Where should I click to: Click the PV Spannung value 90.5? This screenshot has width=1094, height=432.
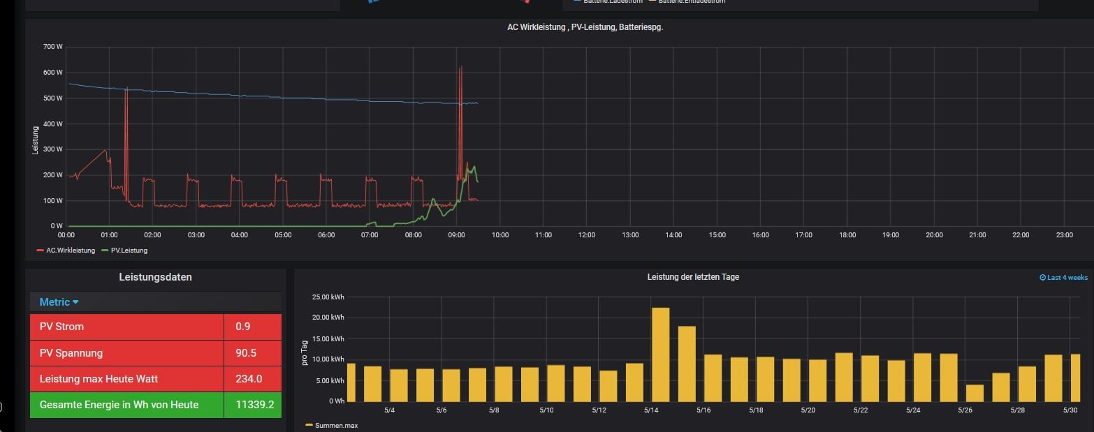[246, 353]
